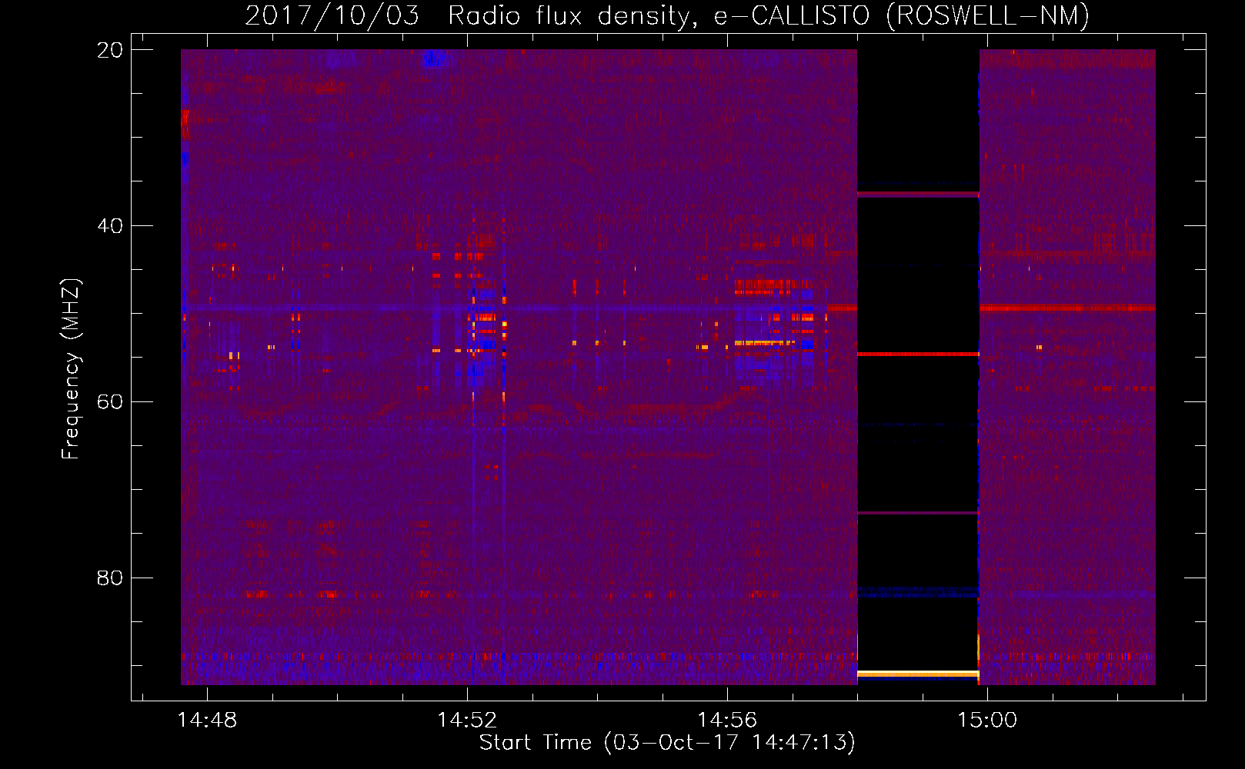Click the purple line near 73 MHz in the black gap

918,513
